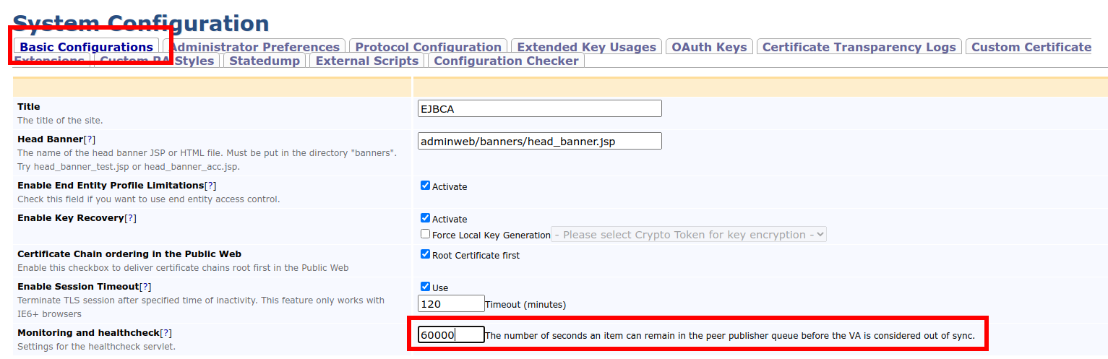Click the Title text field
Viewport: 1108px width, 359px height.
tap(539, 108)
